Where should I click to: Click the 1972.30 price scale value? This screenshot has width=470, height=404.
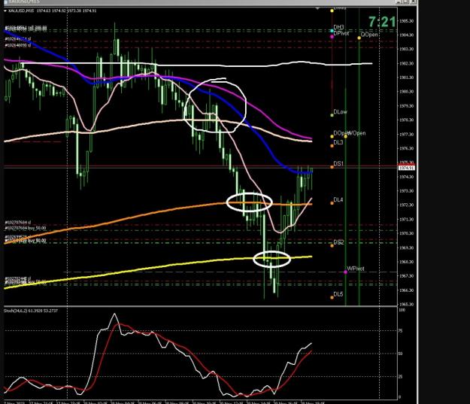(x=406, y=205)
